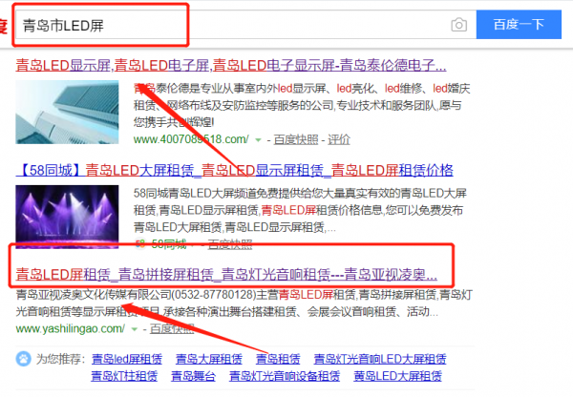Viewport: 573px width, 397px height.
Task: Open the recommended 青岛舞台 link
Action: (193, 376)
